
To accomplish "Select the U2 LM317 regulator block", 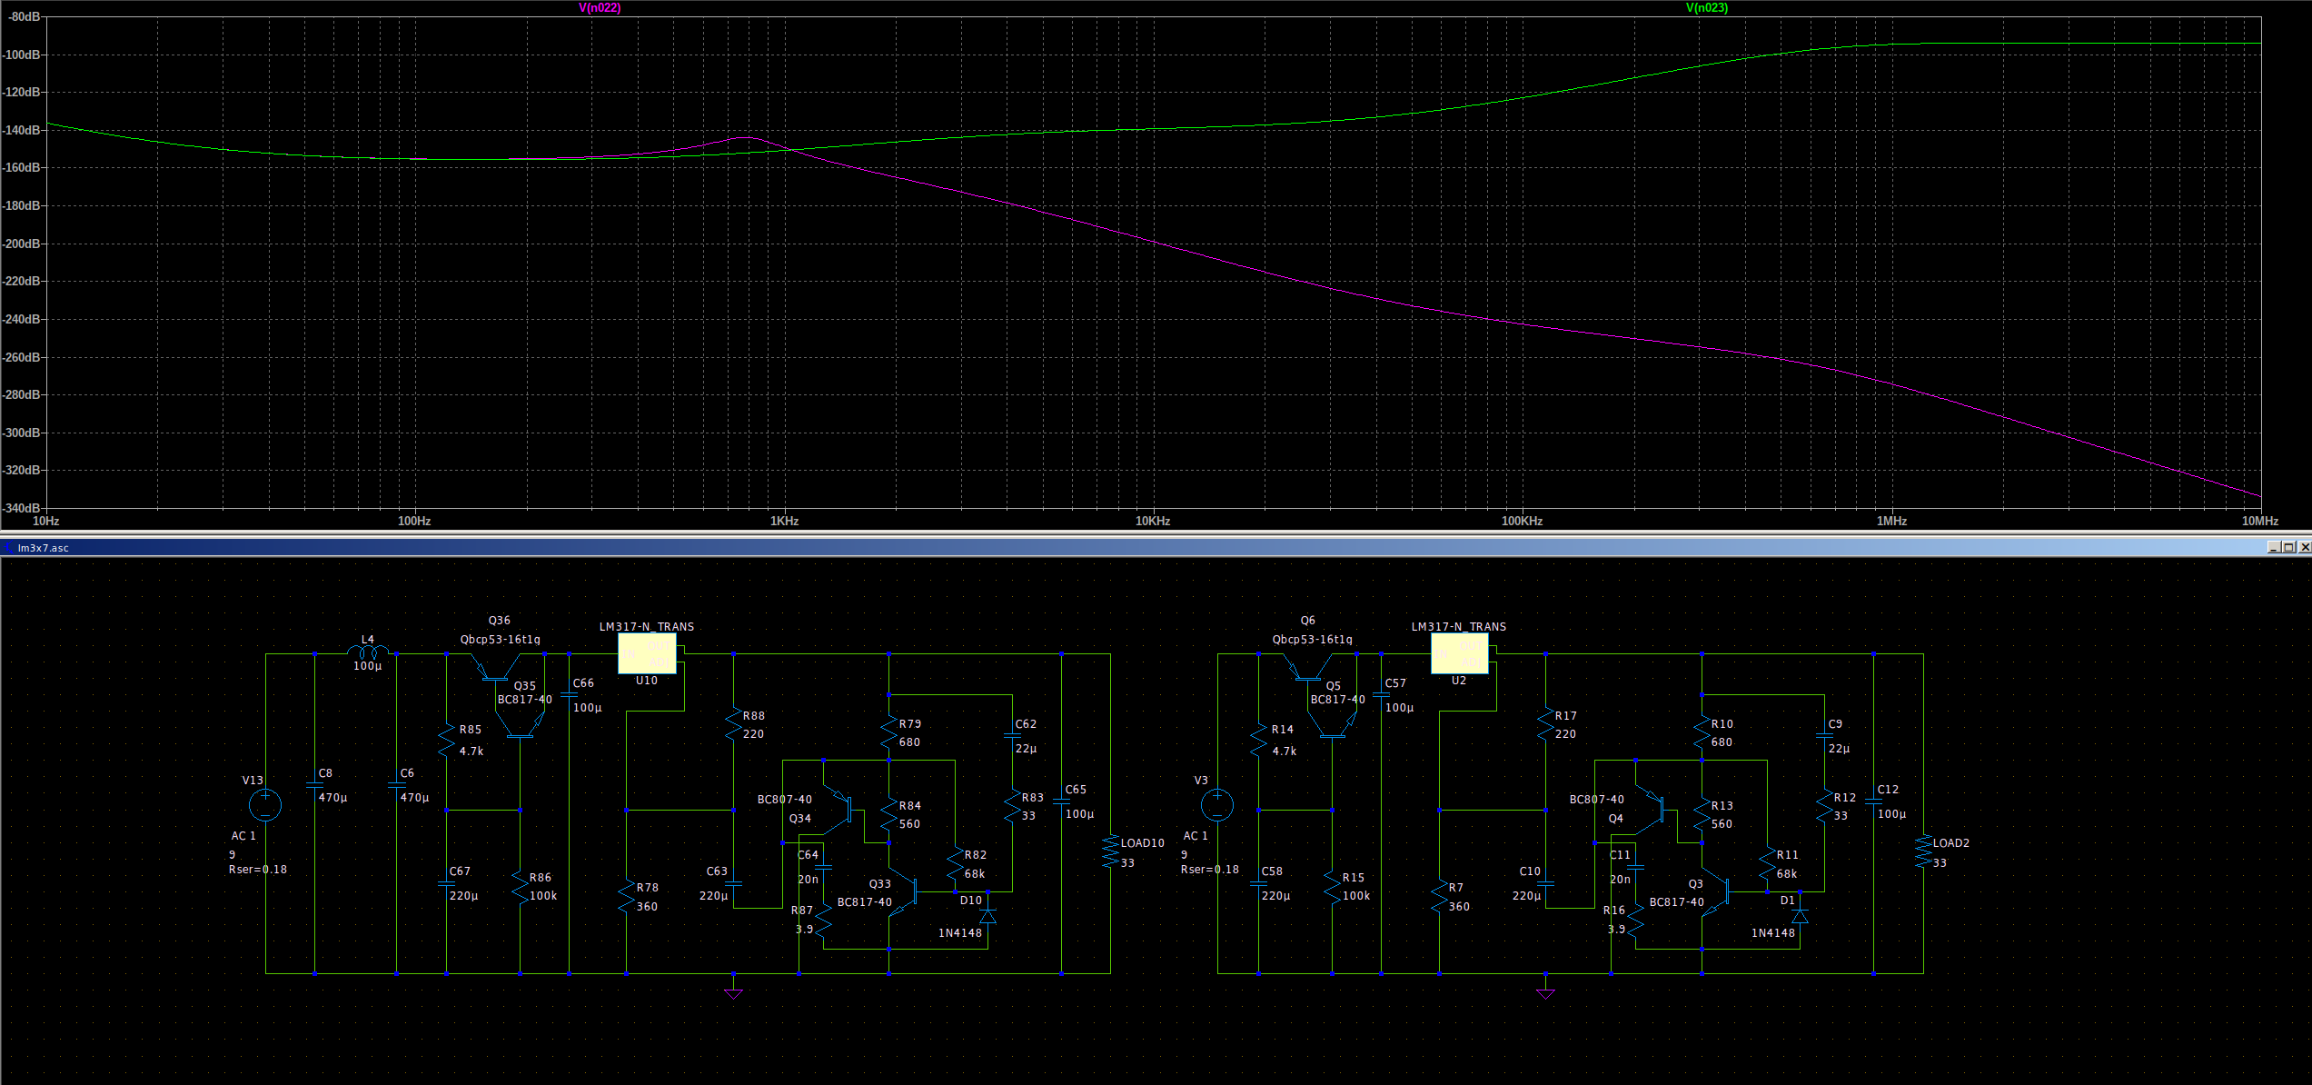I will pyautogui.click(x=1459, y=654).
